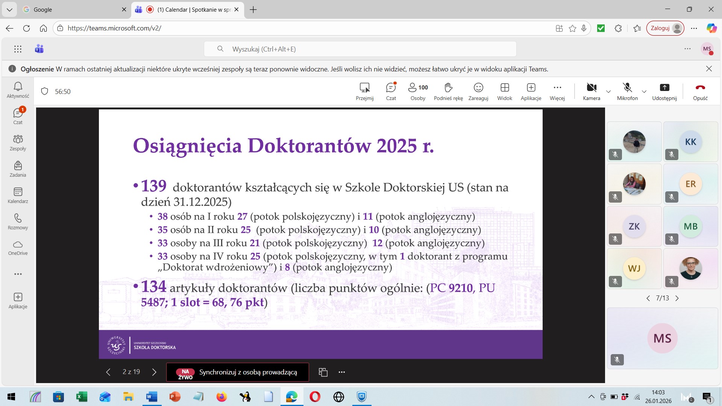This screenshot has width=722, height=406.
Task: Show next page of participants
Action: 677,298
